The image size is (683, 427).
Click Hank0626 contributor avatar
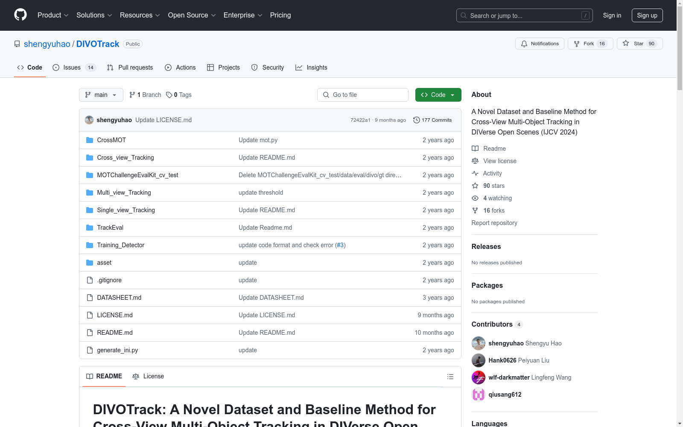point(479,360)
